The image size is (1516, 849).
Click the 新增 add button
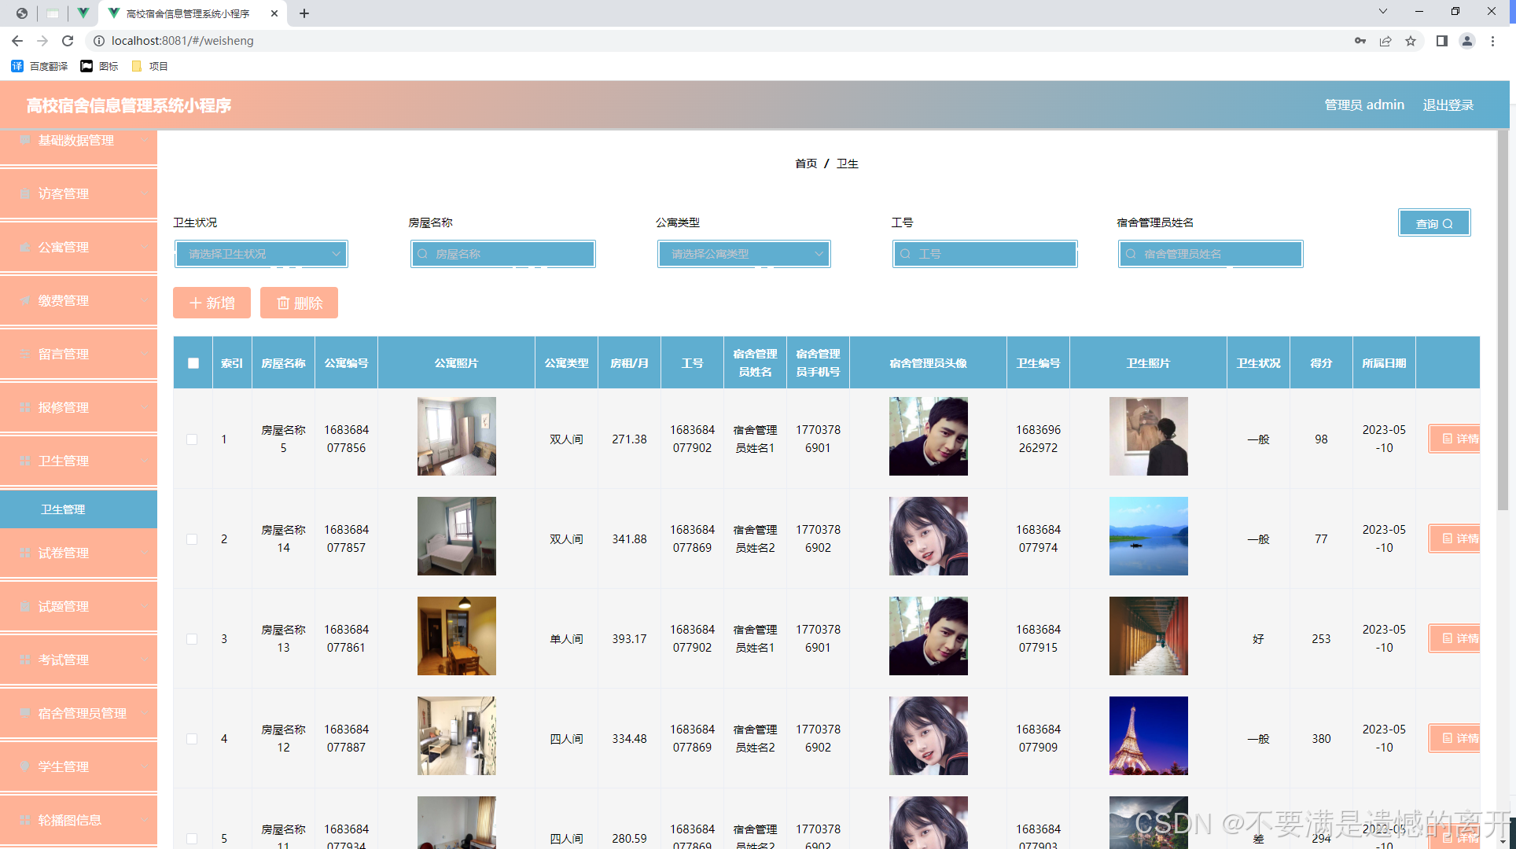coord(212,303)
